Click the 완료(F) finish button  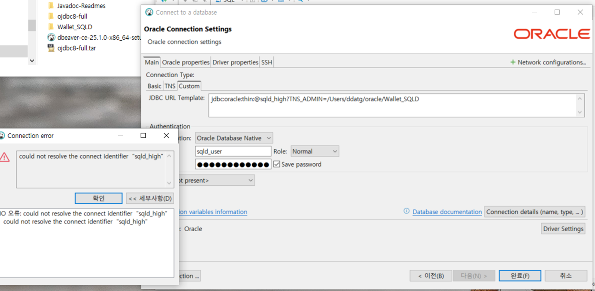(x=520, y=276)
